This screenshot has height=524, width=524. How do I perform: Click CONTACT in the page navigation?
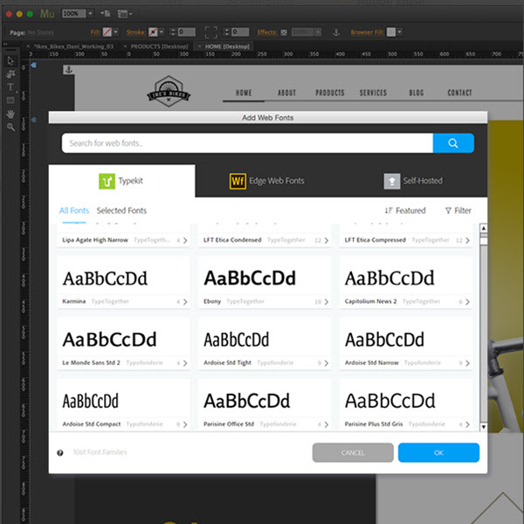[459, 93]
